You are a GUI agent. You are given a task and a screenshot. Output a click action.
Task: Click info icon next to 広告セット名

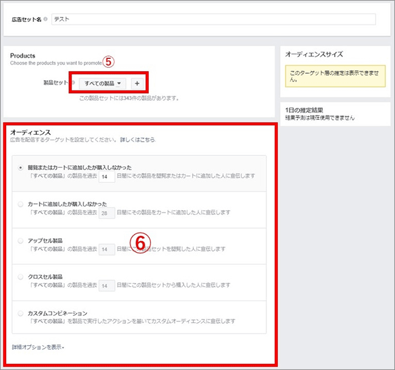pos(46,19)
